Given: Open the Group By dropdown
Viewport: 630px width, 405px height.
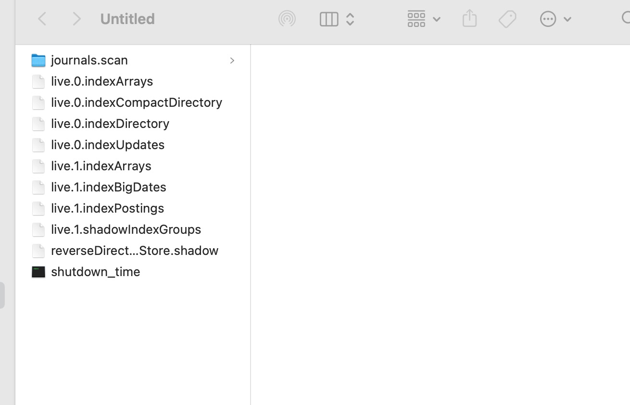Looking at the screenshot, I should point(423,19).
